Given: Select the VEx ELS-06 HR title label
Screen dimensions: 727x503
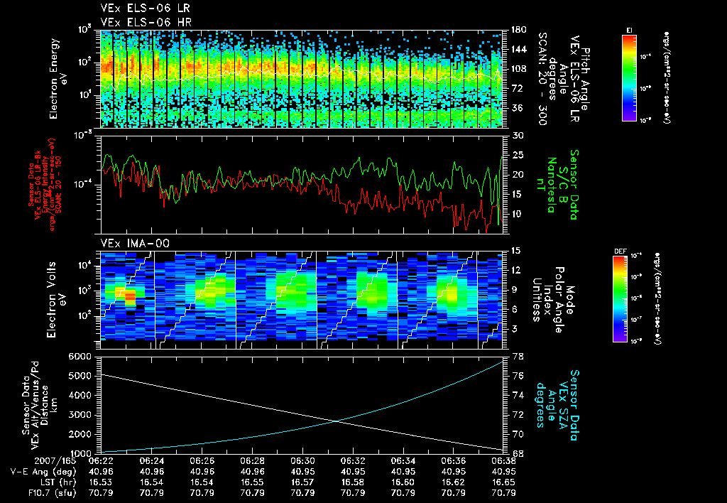Looking at the screenshot, I should pos(146,22).
